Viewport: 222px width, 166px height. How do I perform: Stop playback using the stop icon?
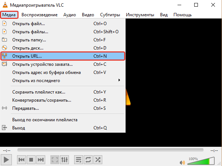coord(31,160)
